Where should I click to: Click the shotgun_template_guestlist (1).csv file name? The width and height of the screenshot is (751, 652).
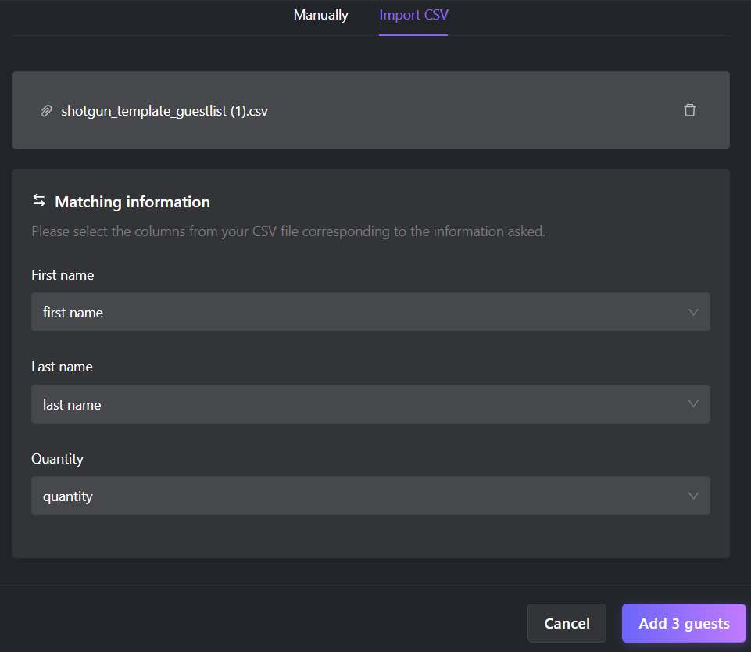(x=164, y=111)
